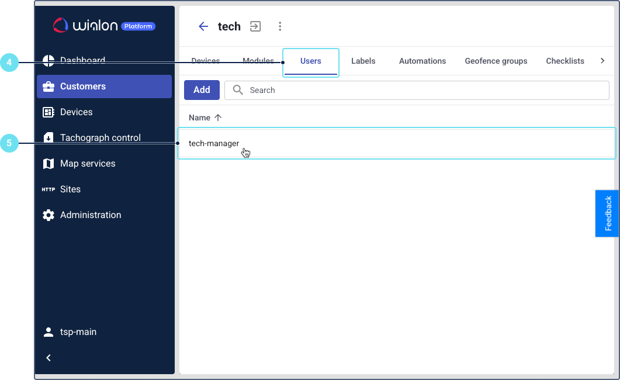Screen dimensions: 620x380
Task: Collapse the sidebar with the bottom chevron
Action: click(x=49, y=358)
